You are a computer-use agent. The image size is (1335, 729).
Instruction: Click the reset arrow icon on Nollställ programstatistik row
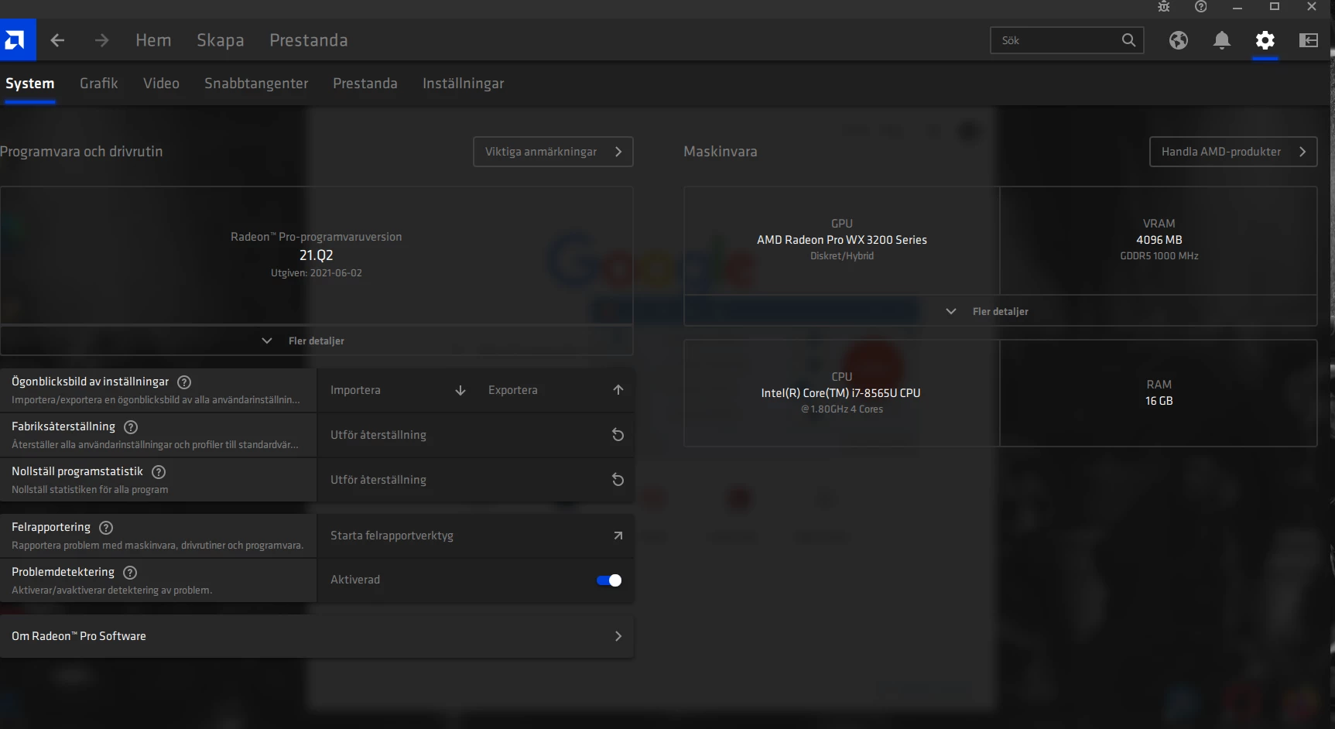618,480
